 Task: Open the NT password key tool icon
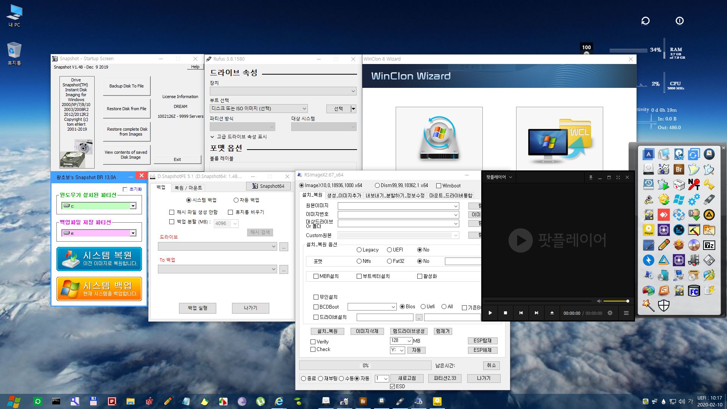point(694,184)
